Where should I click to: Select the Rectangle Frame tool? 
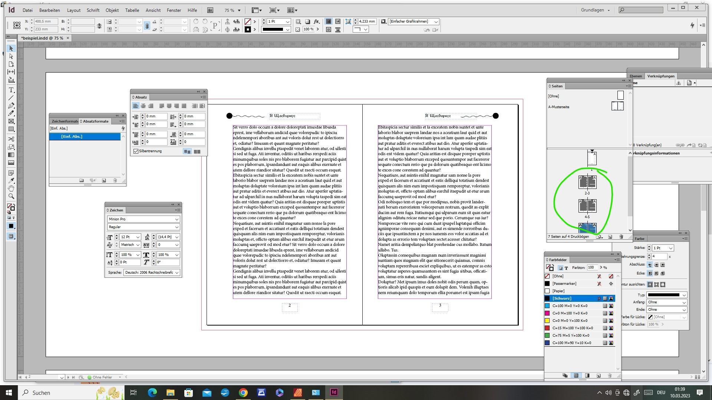pyautogui.click(x=11, y=121)
